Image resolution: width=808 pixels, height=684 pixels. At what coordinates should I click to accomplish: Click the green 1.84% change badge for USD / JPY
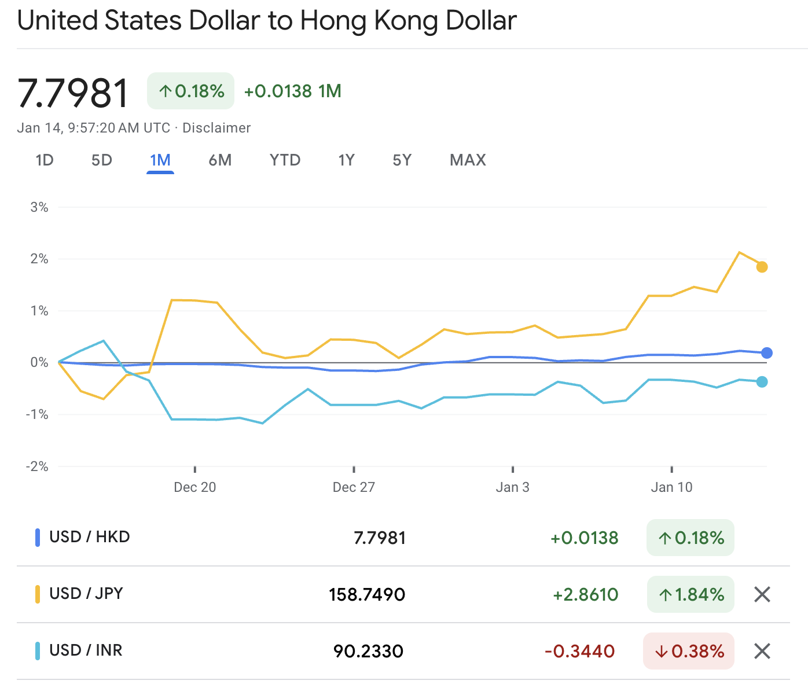pyautogui.click(x=690, y=594)
